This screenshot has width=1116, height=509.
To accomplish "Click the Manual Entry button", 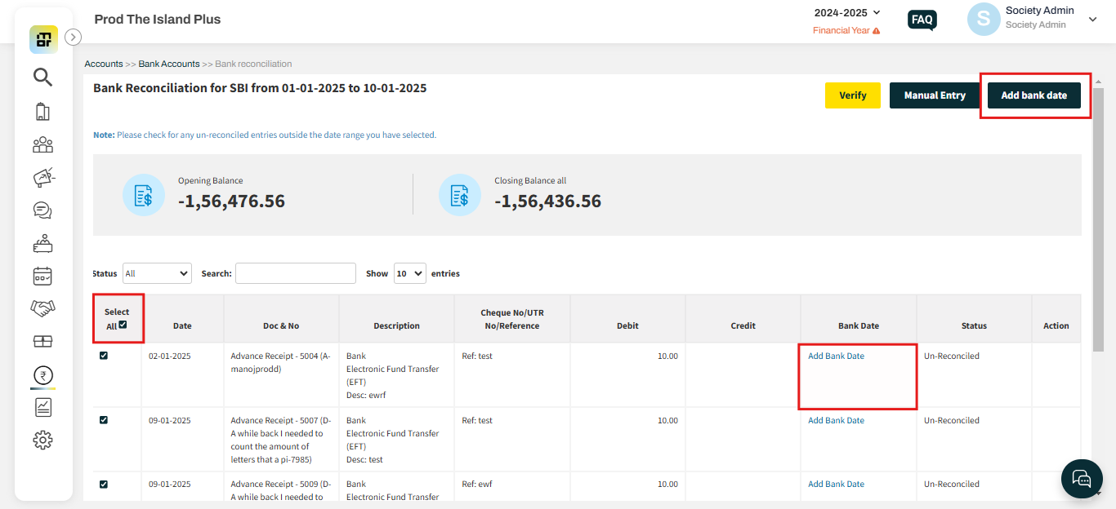I will (935, 95).
